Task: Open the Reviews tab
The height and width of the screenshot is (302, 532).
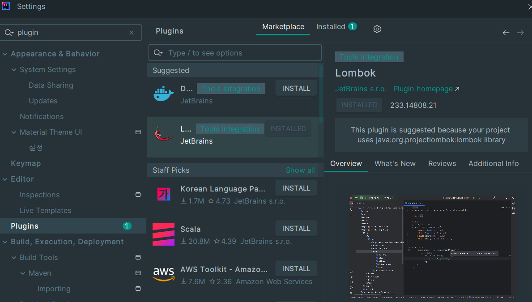Action: click(x=442, y=164)
